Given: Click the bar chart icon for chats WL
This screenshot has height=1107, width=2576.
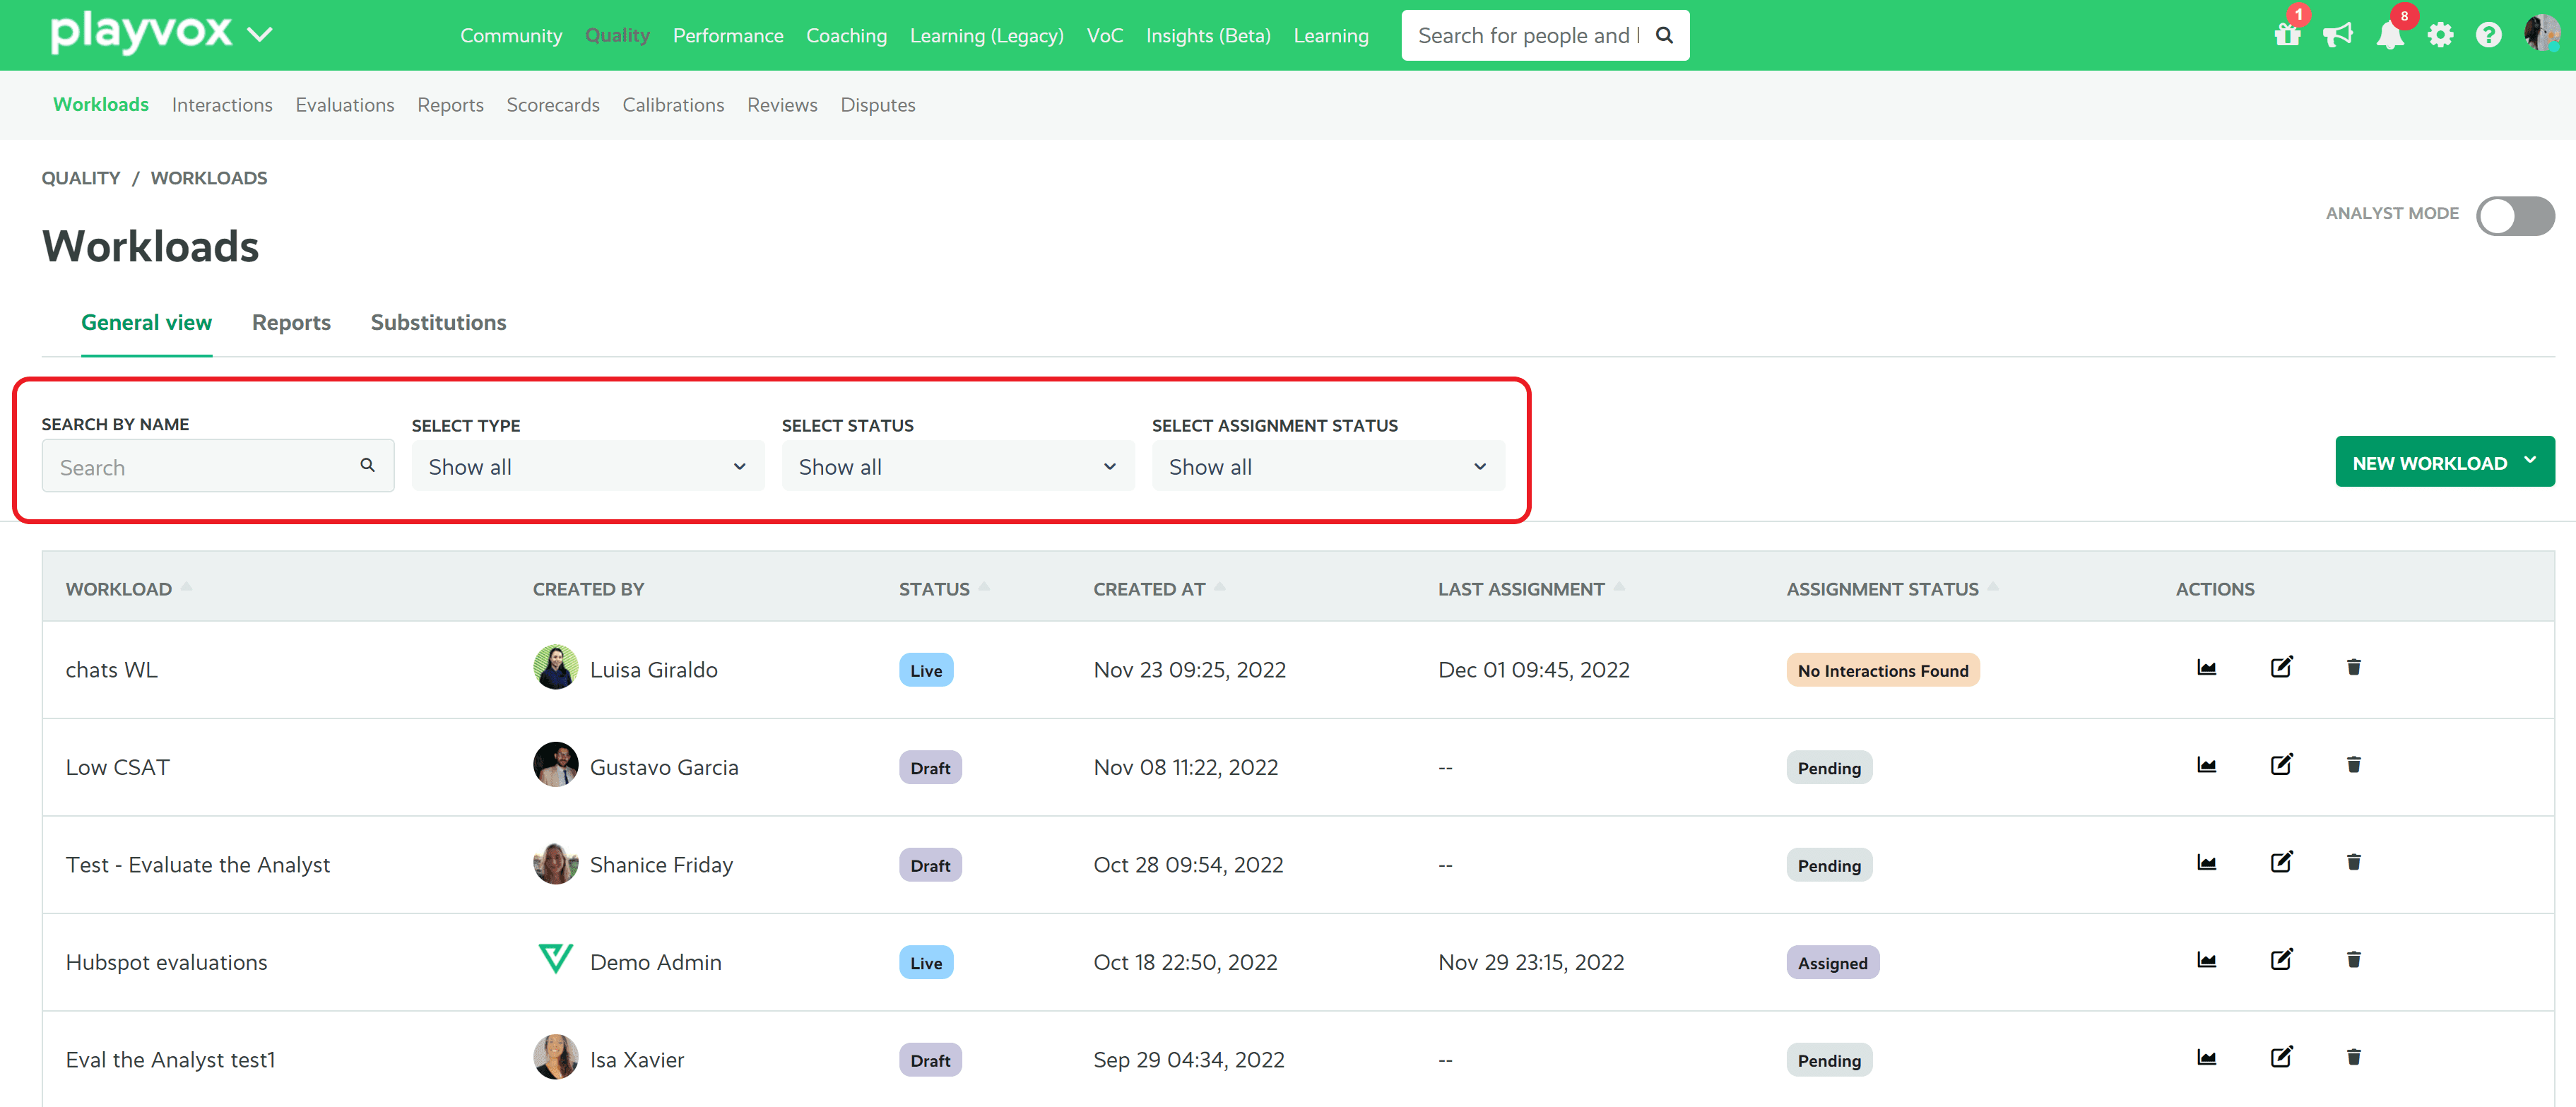Looking at the screenshot, I should point(2208,668).
